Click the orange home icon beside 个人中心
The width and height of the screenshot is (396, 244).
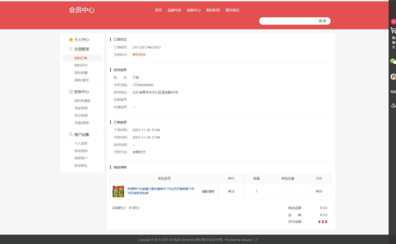[x=71, y=40]
